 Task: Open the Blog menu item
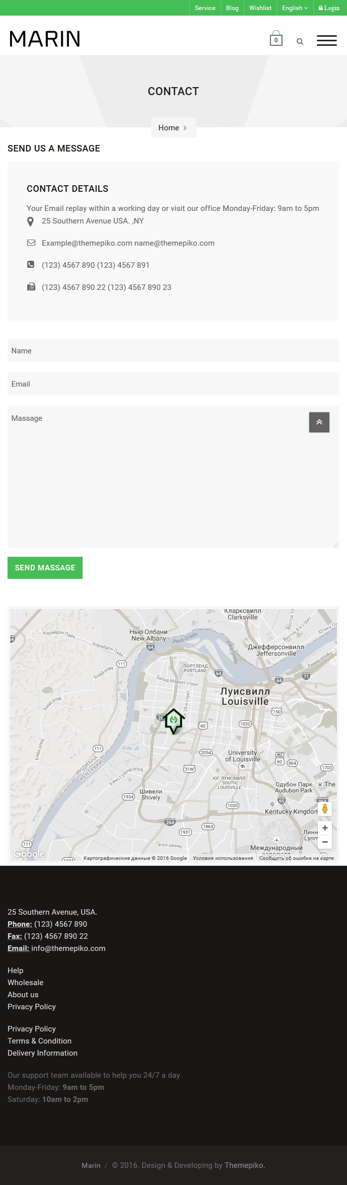point(232,8)
